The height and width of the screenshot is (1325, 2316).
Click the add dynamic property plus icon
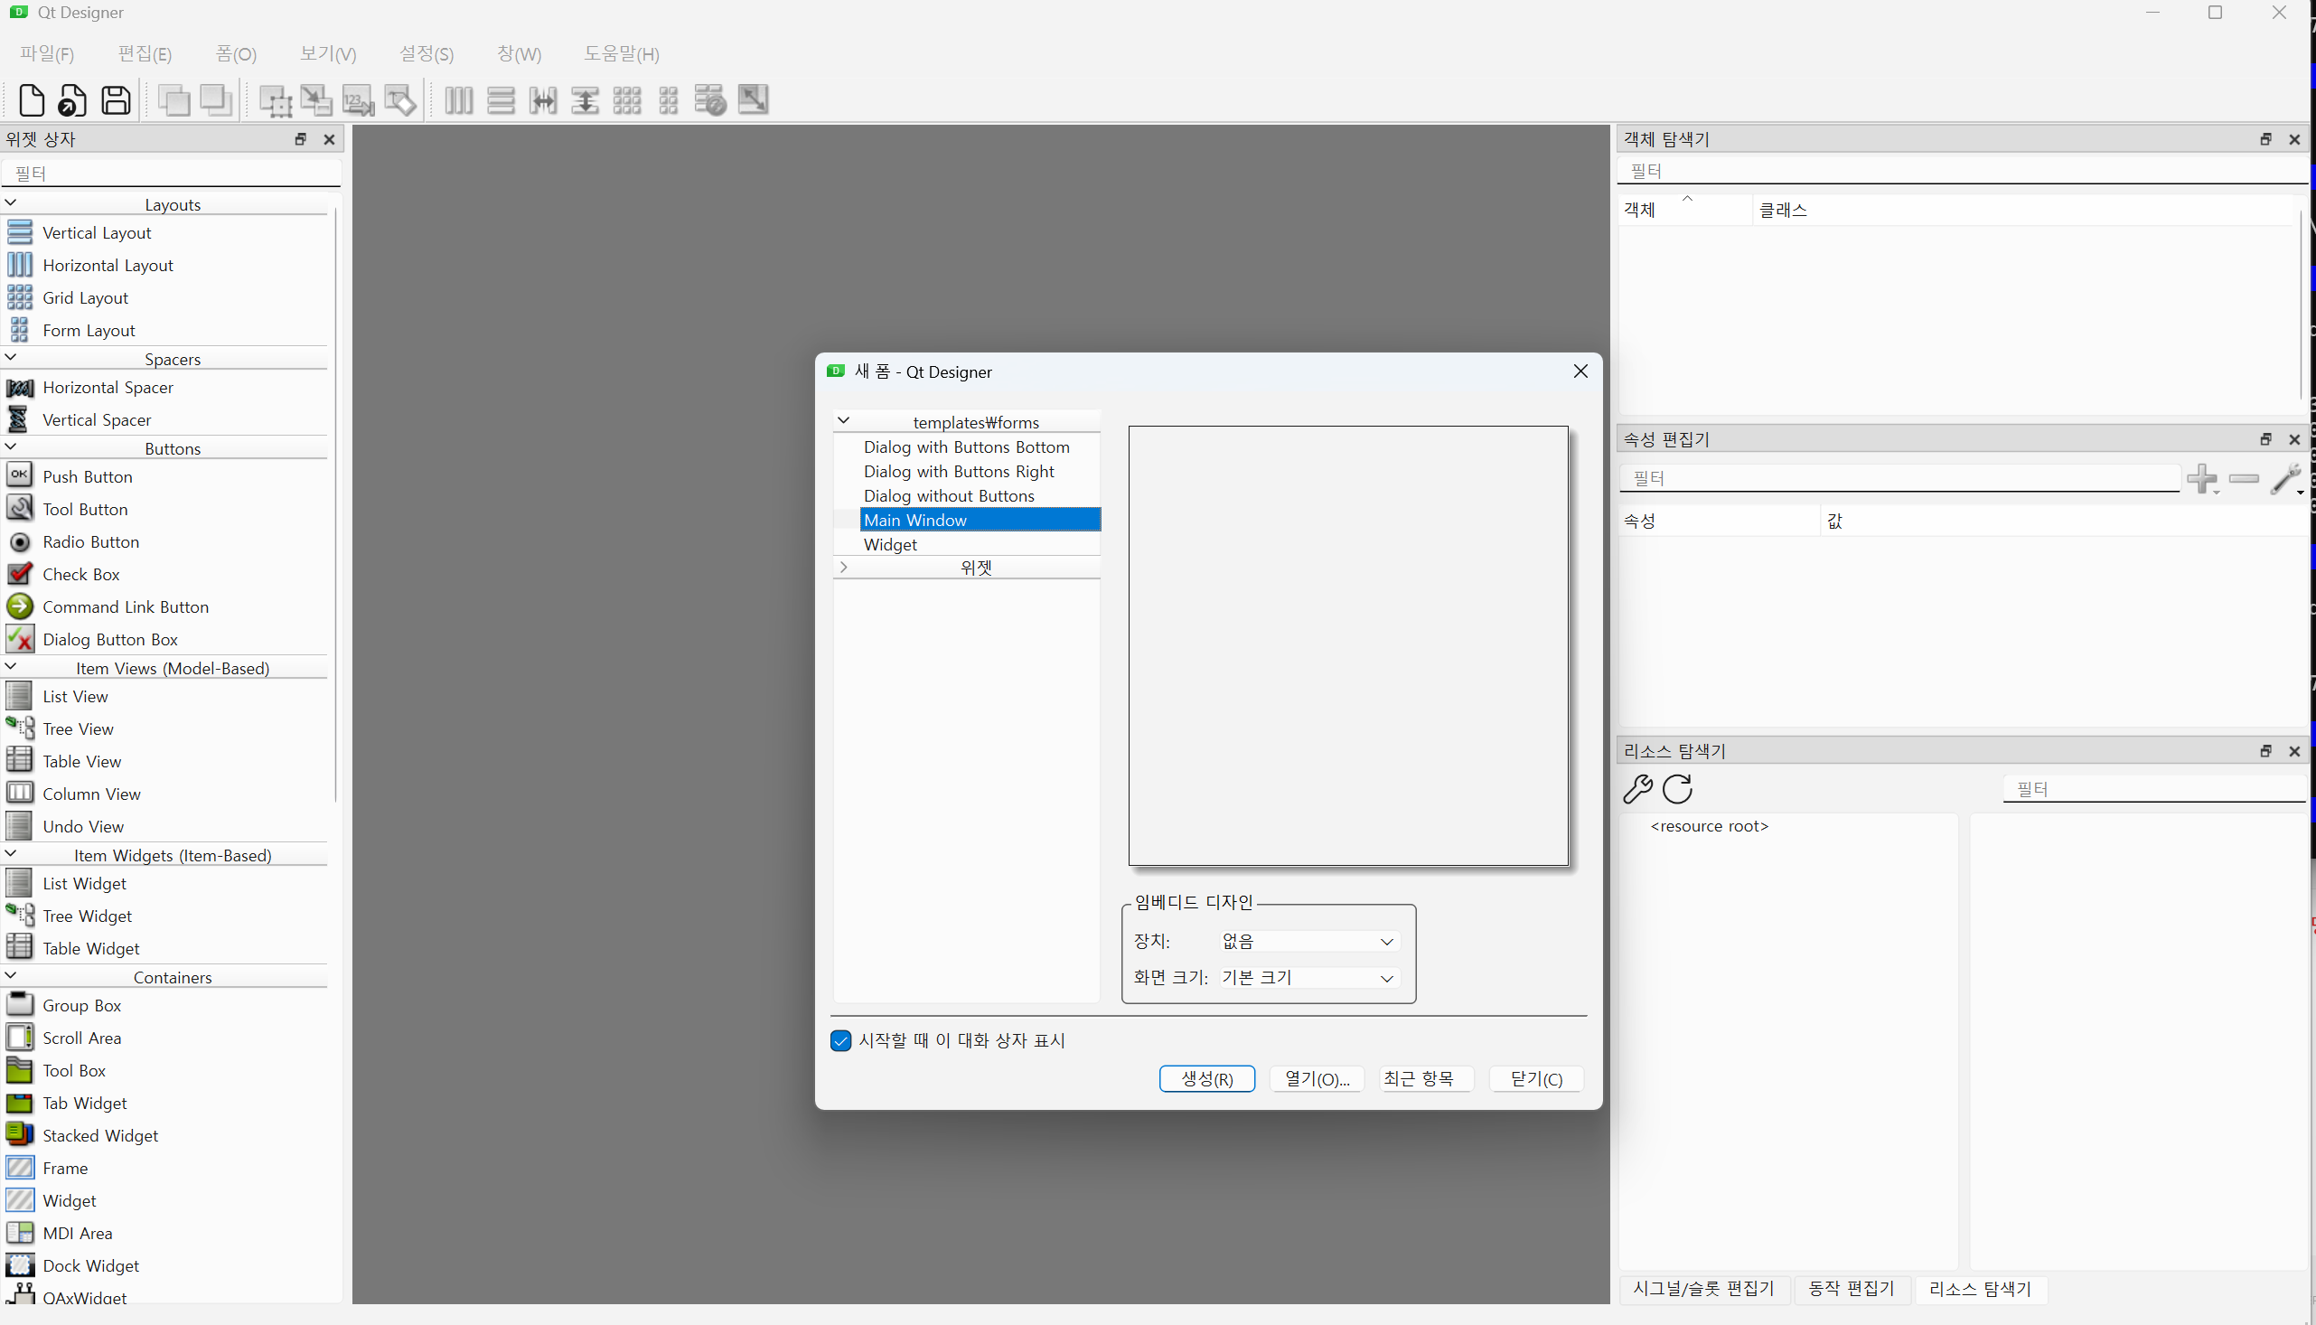[x=2202, y=479]
